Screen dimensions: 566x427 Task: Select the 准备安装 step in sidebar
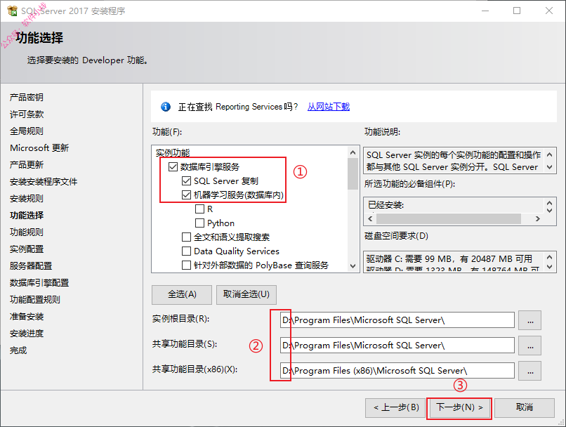click(27, 317)
